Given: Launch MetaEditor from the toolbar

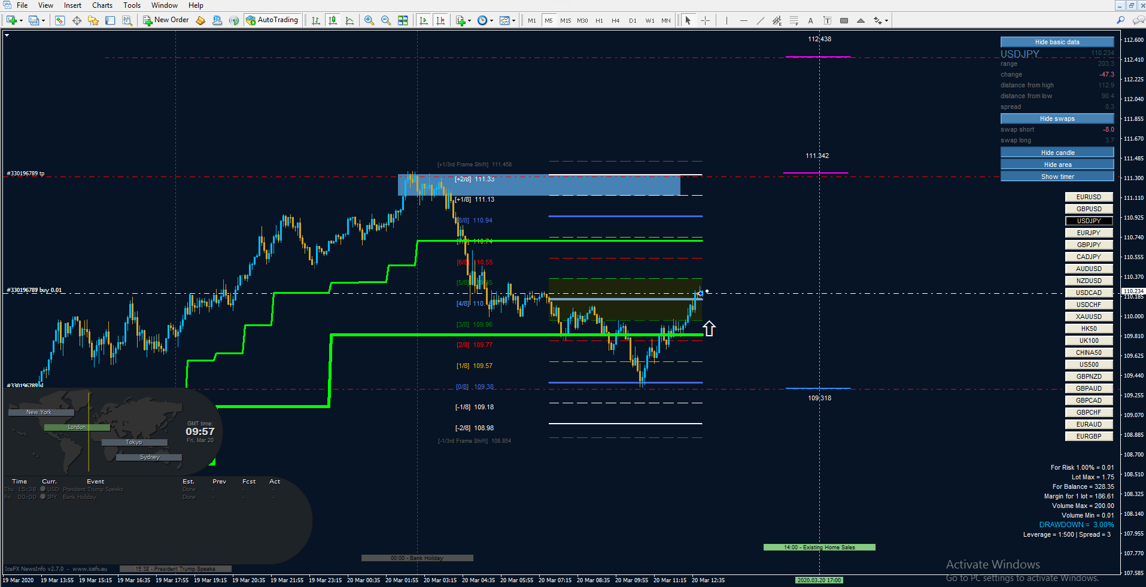Looking at the screenshot, I should [x=200, y=20].
